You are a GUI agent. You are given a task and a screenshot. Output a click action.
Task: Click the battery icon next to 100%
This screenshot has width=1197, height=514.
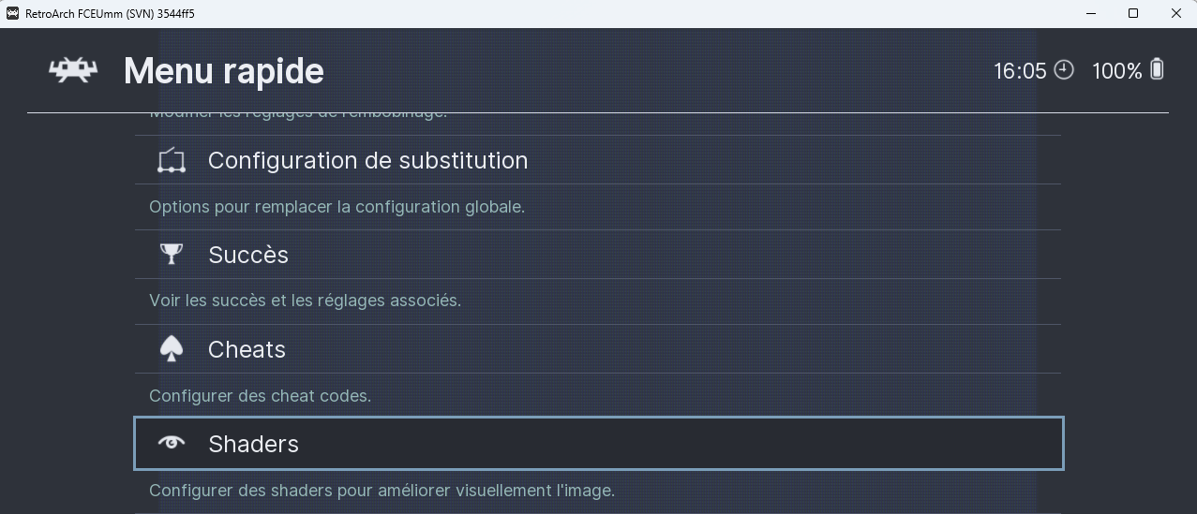pos(1157,69)
